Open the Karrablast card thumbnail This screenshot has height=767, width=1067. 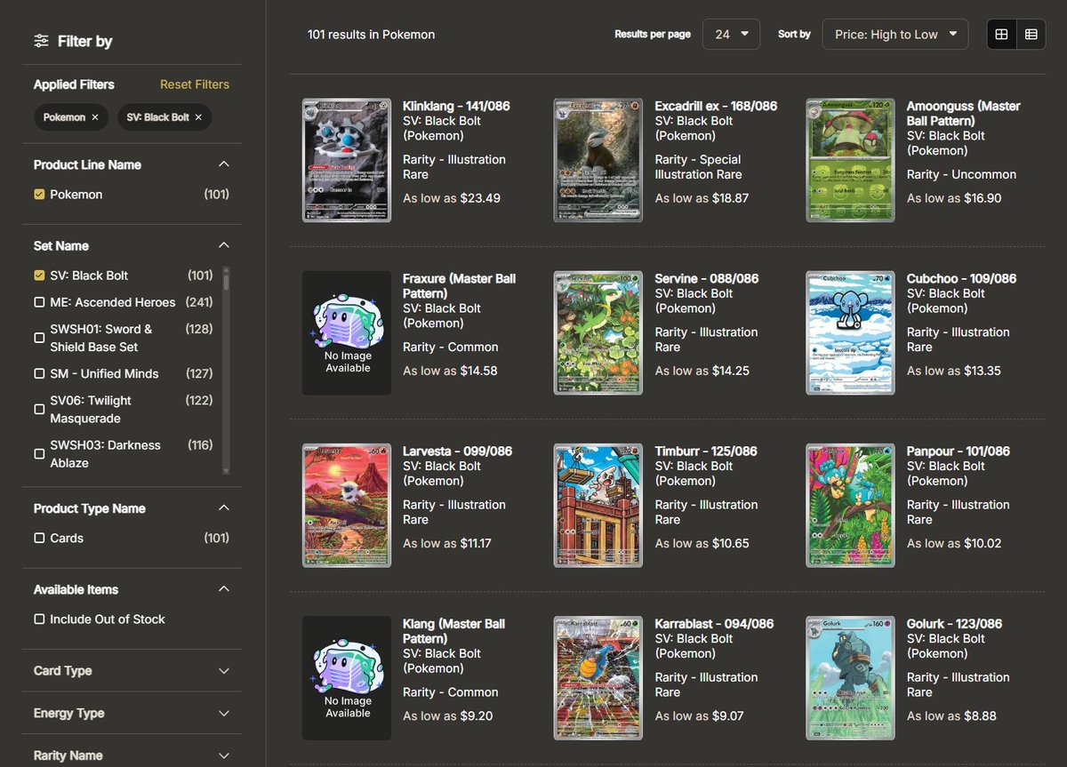[598, 678]
